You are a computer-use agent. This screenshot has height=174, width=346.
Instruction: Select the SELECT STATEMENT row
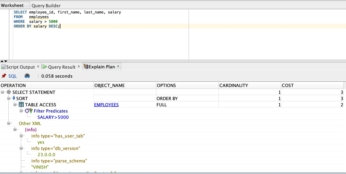pyautogui.click(x=34, y=92)
